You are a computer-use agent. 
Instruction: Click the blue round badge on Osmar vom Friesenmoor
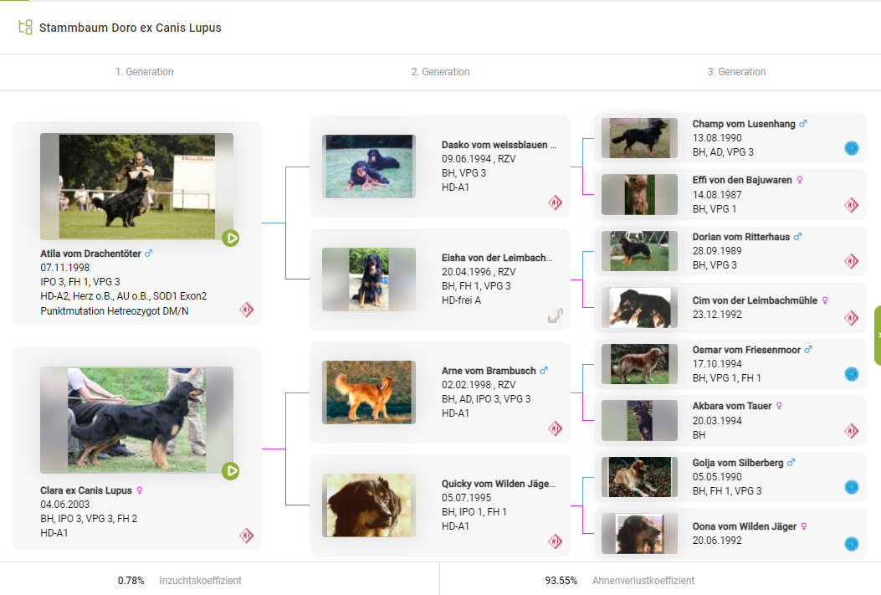(851, 374)
